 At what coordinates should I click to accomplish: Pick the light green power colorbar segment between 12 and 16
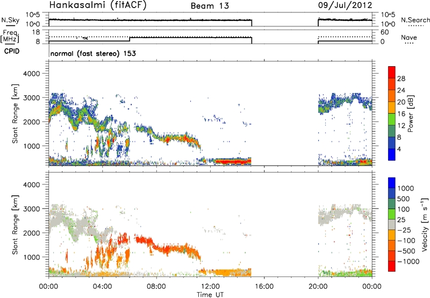392,119
